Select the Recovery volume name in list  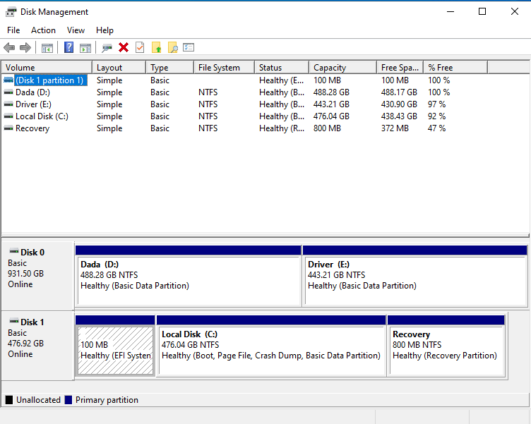pyautogui.click(x=32, y=128)
